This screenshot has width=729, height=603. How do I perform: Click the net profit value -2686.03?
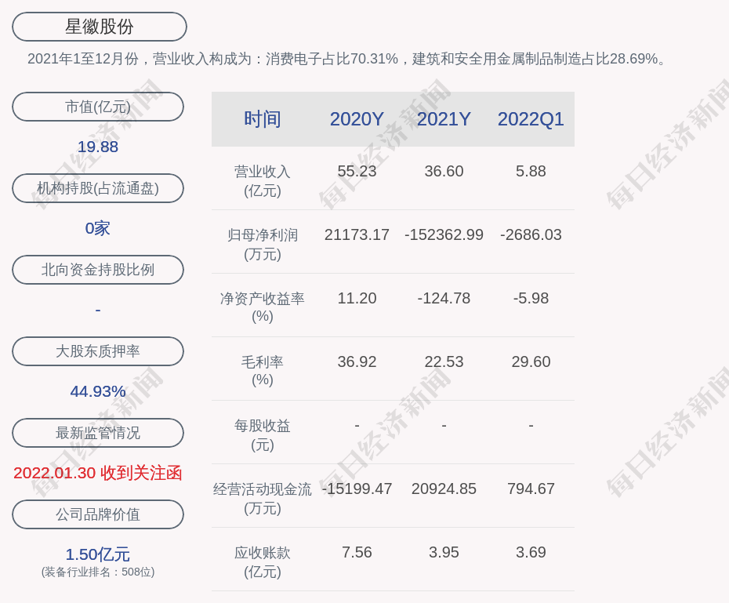pyautogui.click(x=531, y=234)
